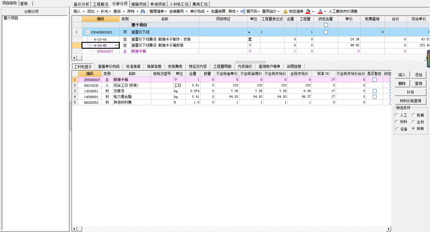Switch to the 其他项目 tab
This screenshot has height=232, width=430.
point(158,4)
